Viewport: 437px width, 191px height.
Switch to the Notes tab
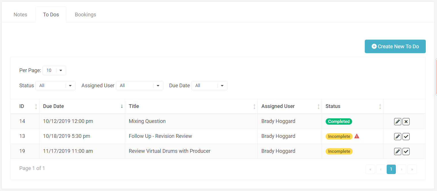pos(20,15)
